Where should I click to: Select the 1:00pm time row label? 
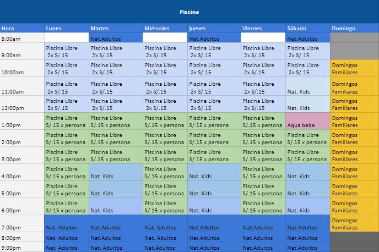point(22,121)
